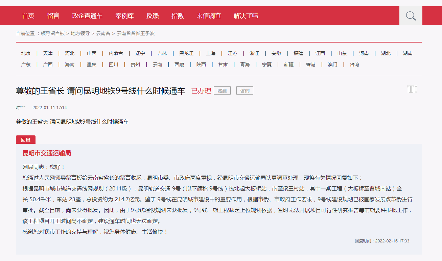The width and height of the screenshot is (442, 261).
Task: Go to 云南省 breadcrumb link
Action: 103,34
